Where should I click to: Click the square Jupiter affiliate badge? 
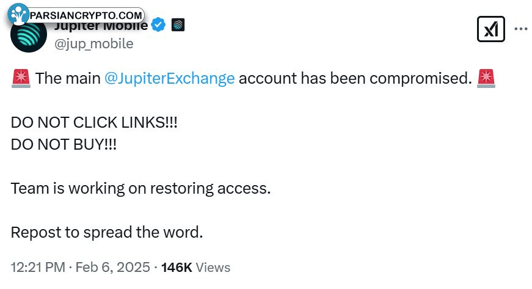(178, 25)
